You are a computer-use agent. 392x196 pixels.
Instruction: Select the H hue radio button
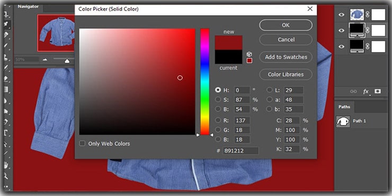coord(218,90)
